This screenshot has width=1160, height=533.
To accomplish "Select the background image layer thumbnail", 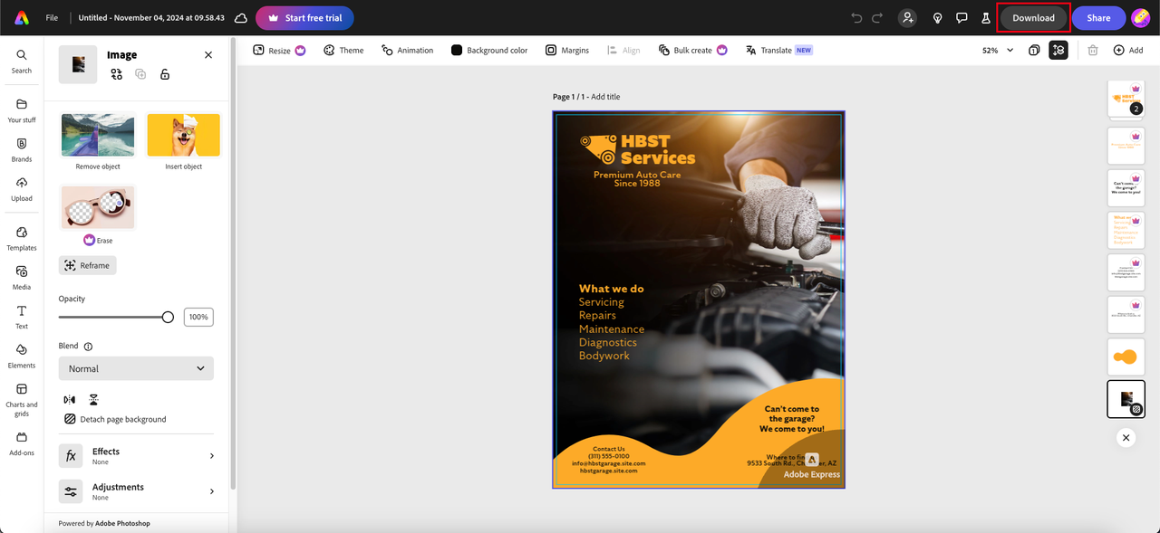I will coord(1126,399).
